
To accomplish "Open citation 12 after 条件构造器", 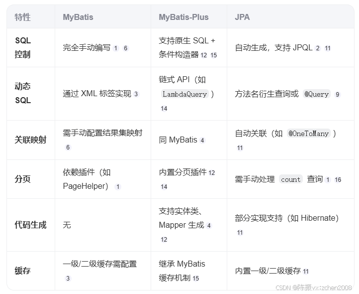I will [204, 55].
